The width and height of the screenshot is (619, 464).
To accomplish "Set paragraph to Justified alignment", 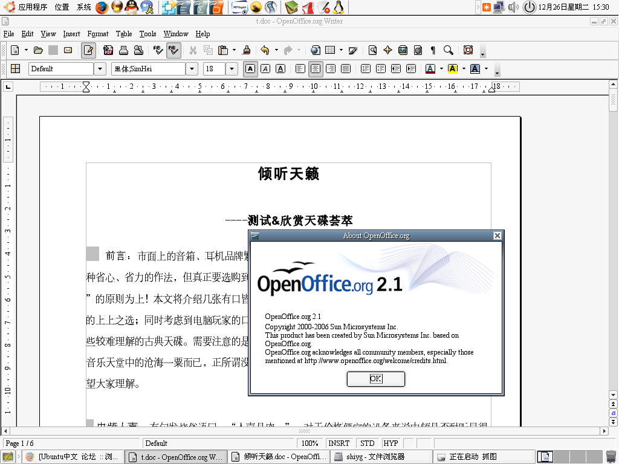I will 345,69.
